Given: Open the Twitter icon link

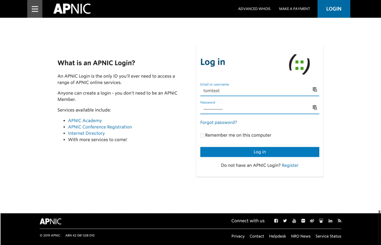Looking at the screenshot, I should [x=285, y=221].
